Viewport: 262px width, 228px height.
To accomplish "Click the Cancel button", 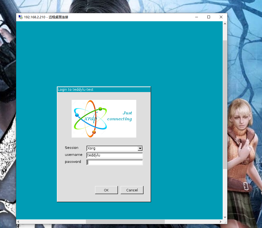I will coord(132,190).
